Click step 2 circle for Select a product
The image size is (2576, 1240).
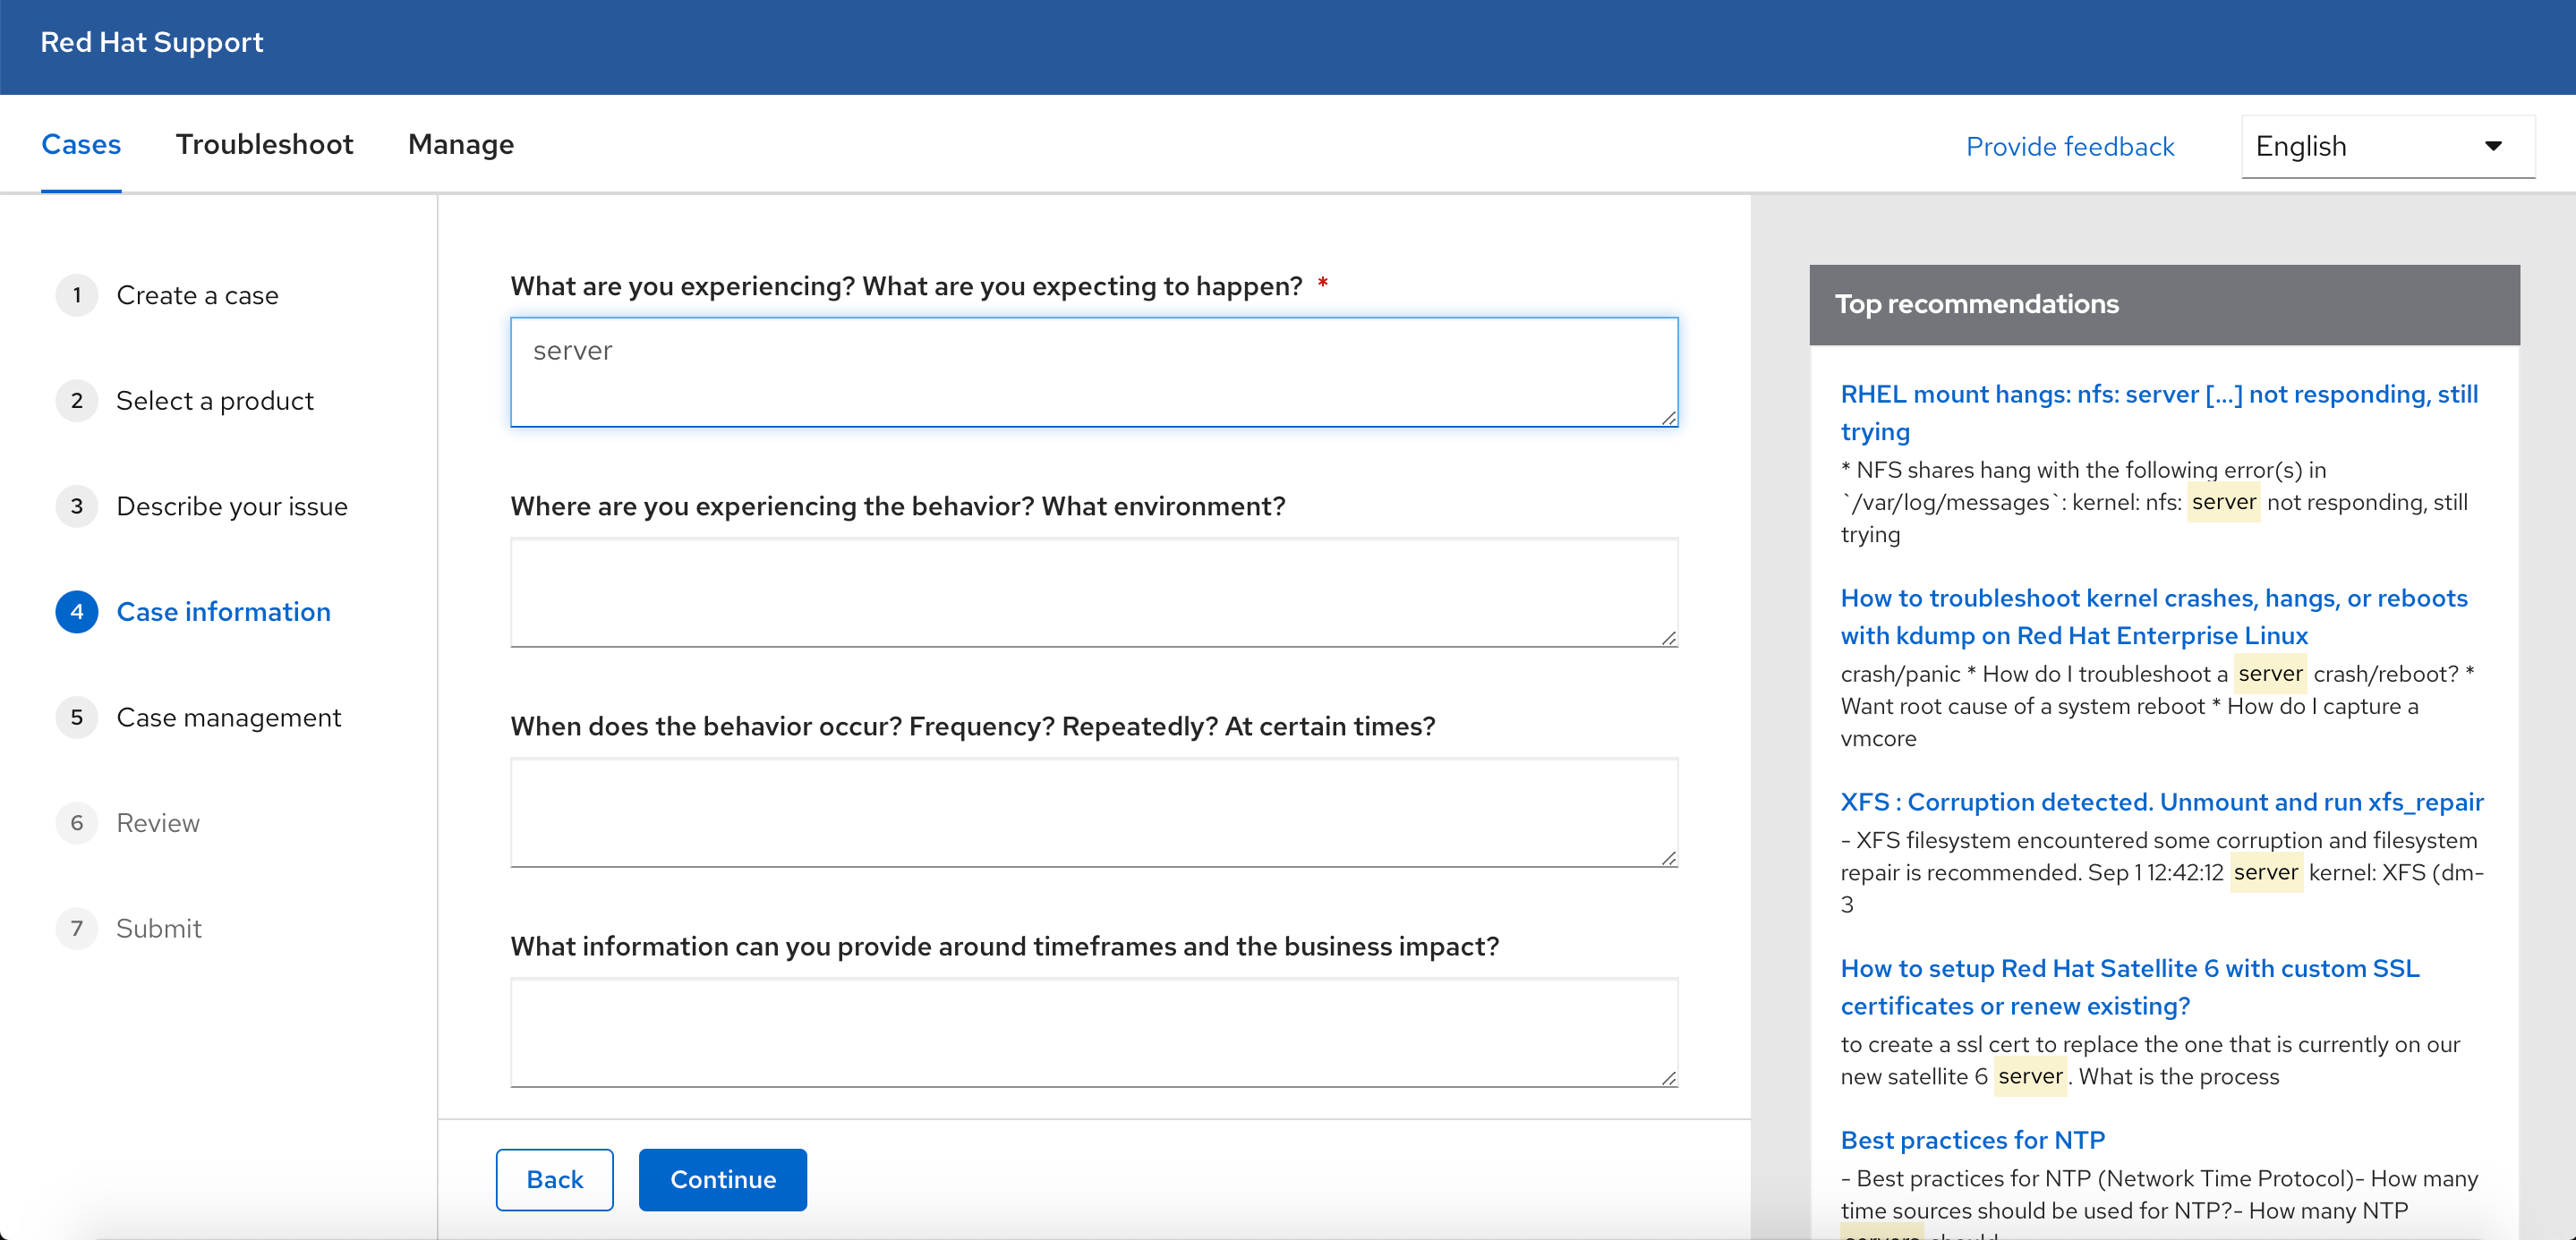77,401
